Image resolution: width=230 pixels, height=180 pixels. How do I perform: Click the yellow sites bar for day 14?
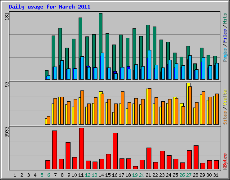pos(100,108)
